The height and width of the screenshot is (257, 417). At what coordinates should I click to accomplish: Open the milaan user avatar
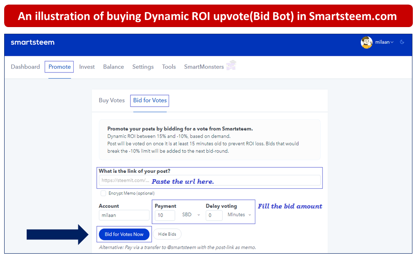[x=367, y=42]
